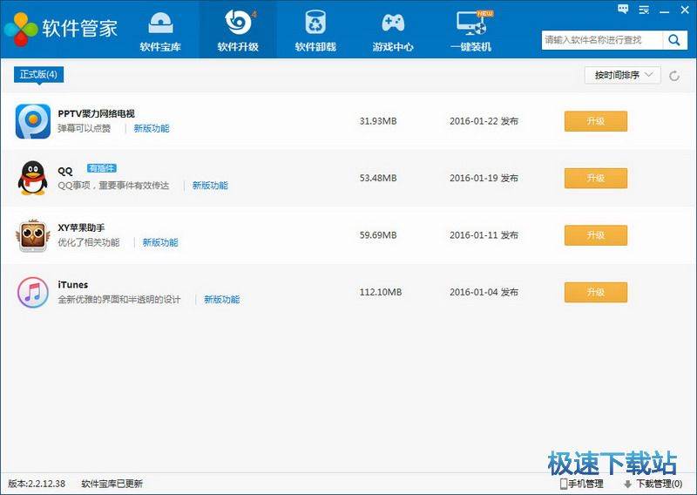This screenshot has height=495, width=697.
Task: Focus the software name search field
Action: 601,40
